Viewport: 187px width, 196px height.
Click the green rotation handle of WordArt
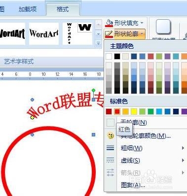93,90
